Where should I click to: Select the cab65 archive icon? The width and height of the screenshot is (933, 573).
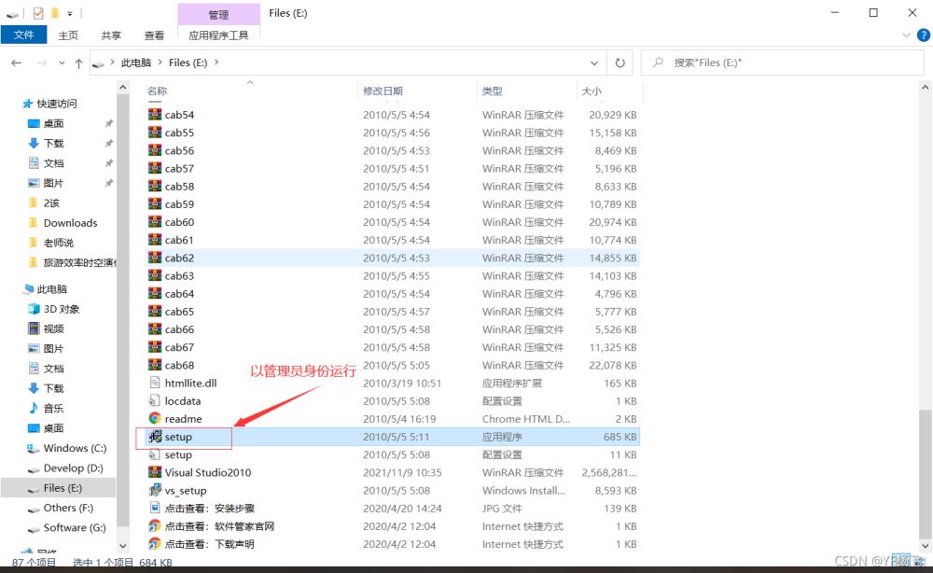tap(155, 311)
